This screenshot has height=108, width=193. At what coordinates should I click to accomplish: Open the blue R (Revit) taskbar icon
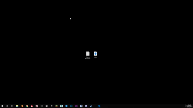click(81, 106)
